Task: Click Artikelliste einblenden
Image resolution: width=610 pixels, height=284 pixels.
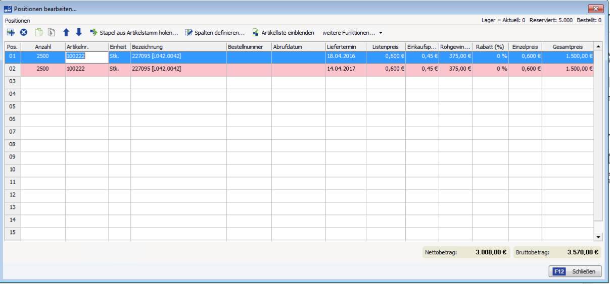Action: (x=283, y=32)
